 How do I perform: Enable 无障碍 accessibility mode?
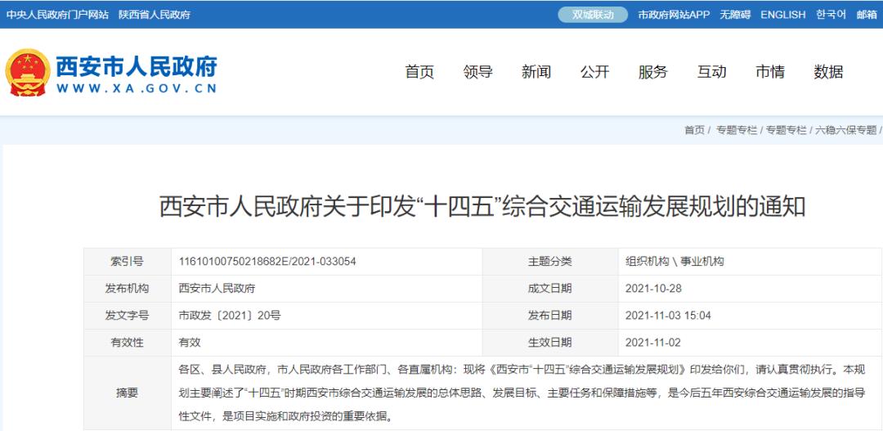click(x=735, y=15)
